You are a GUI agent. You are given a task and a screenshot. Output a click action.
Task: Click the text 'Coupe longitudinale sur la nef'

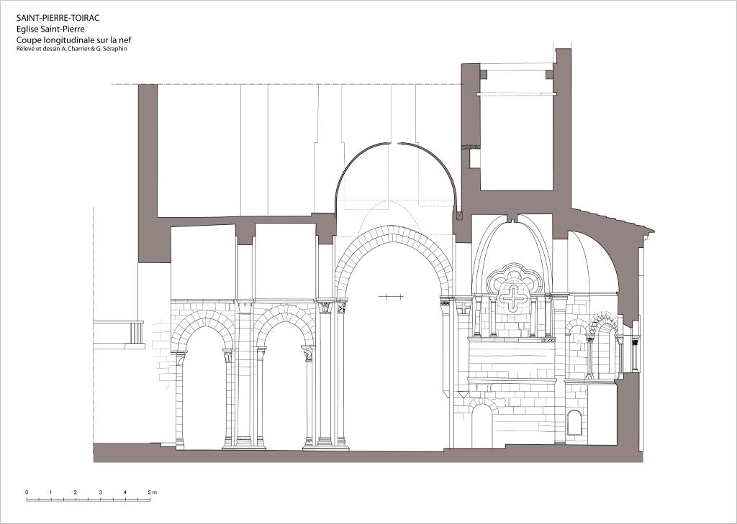pyautogui.click(x=73, y=40)
